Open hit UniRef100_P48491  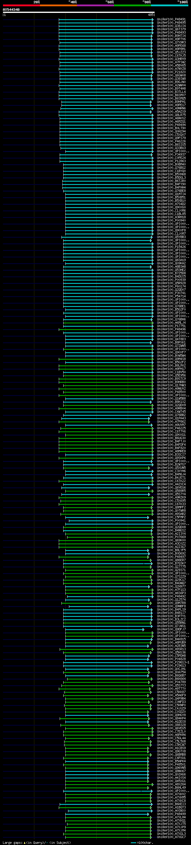pyautogui.click(x=171, y=19)
